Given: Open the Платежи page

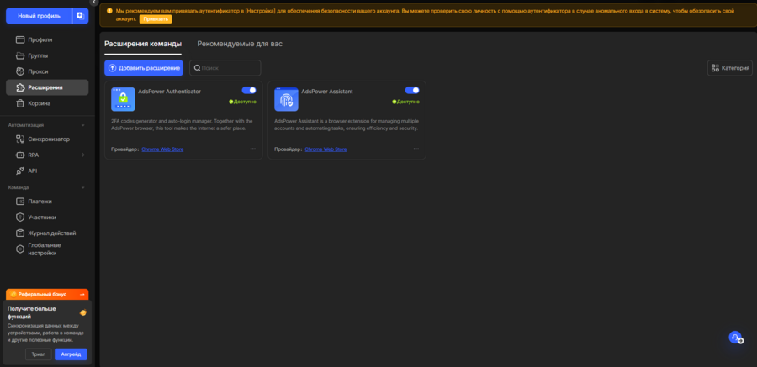Looking at the screenshot, I should pos(40,202).
